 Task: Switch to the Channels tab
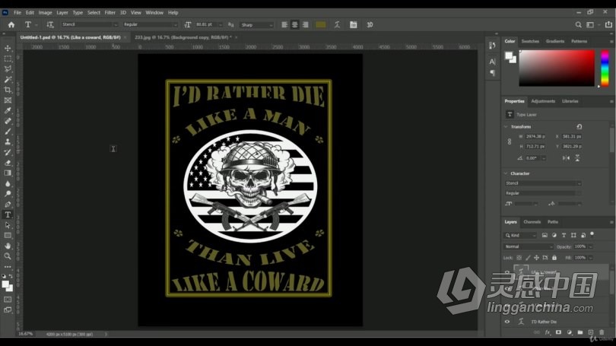click(x=532, y=222)
